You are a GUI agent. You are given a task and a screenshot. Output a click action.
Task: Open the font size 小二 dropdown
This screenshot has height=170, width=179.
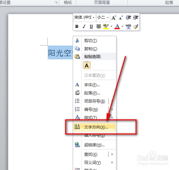tap(108, 17)
